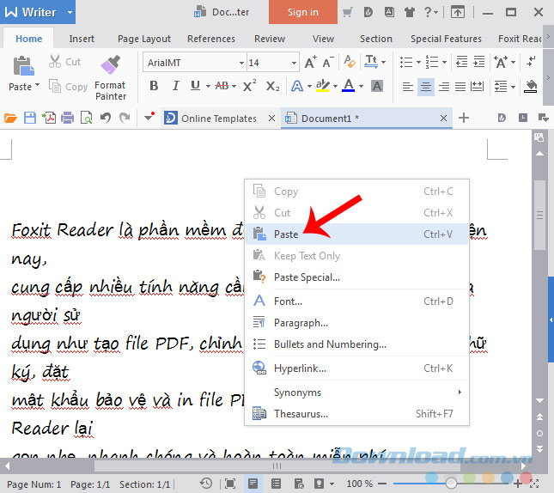Choose Paste Special... in context menu
The image size is (554, 493).
click(356, 277)
